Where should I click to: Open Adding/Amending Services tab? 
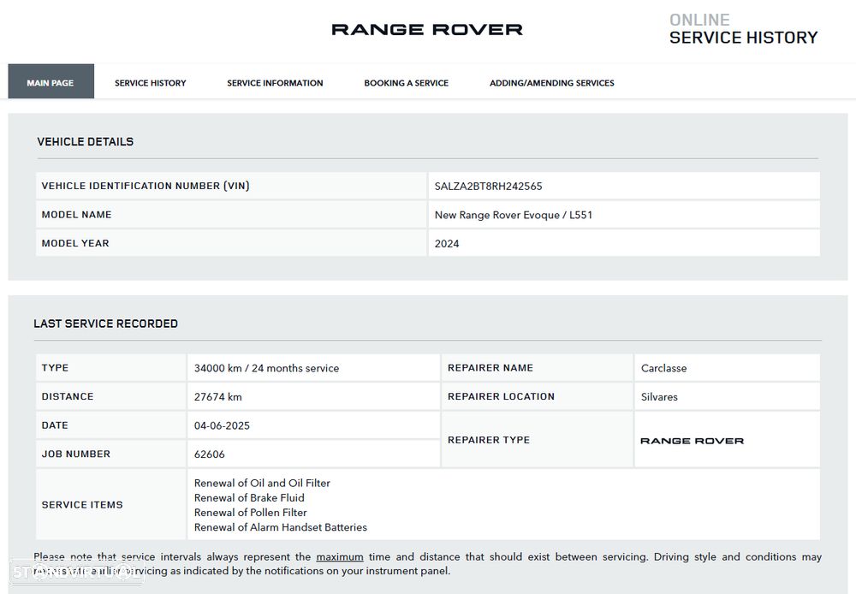(552, 83)
